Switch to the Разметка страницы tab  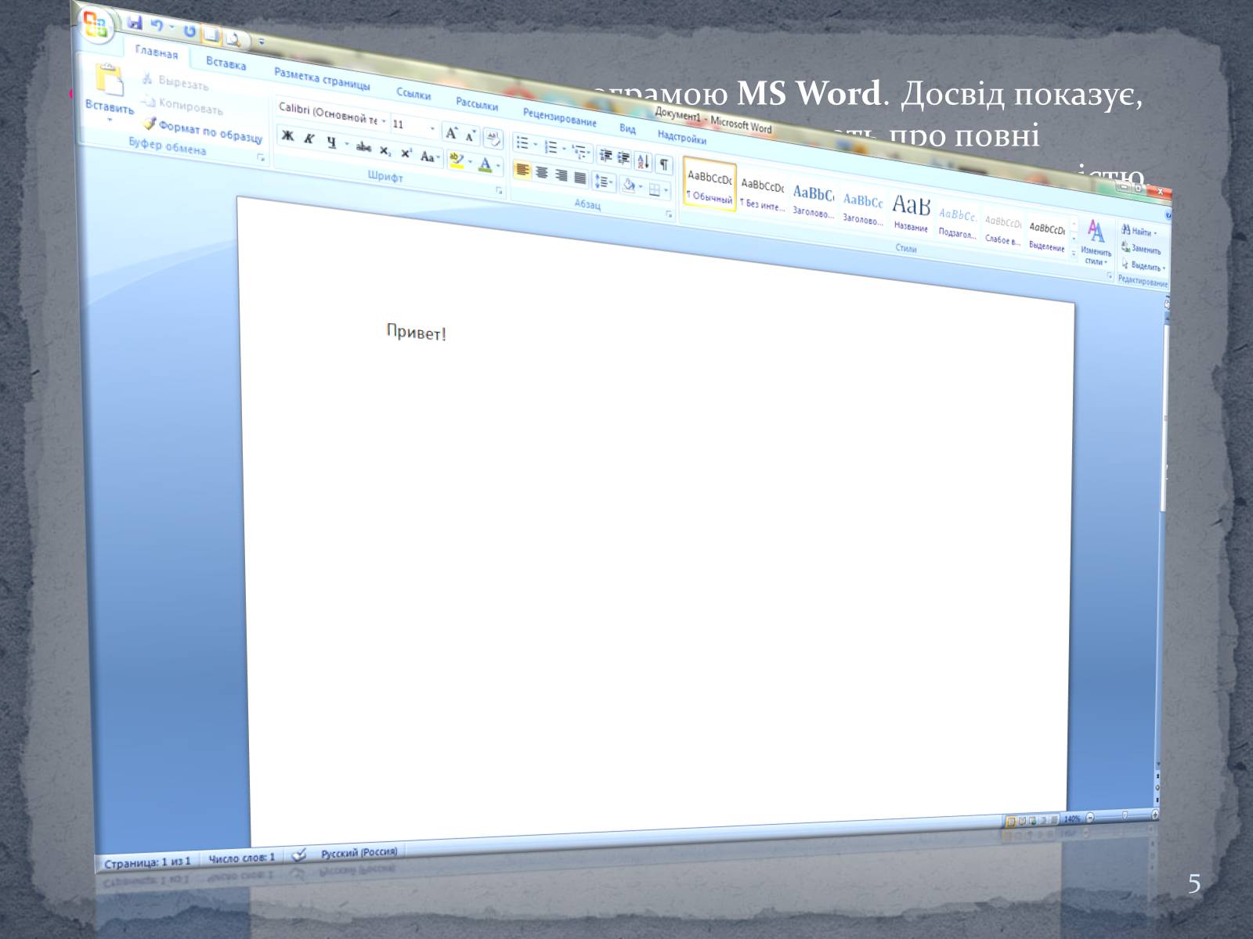(322, 78)
